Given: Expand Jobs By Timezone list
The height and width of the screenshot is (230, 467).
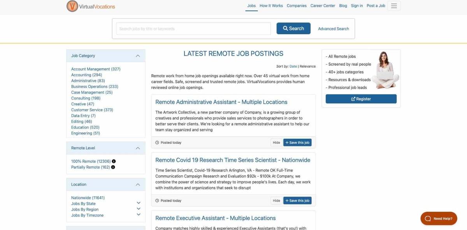Looking at the screenshot, I should coord(139,214).
